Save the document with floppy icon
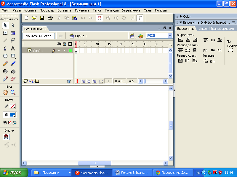The image size is (237, 177). [x=42, y=18]
